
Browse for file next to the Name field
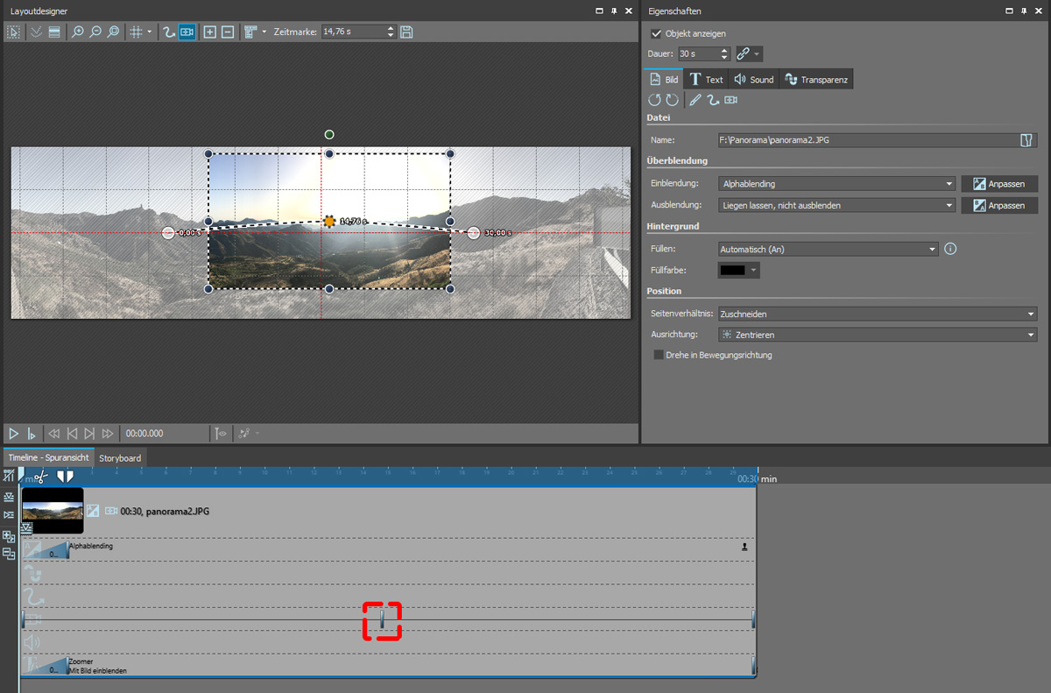point(1027,140)
